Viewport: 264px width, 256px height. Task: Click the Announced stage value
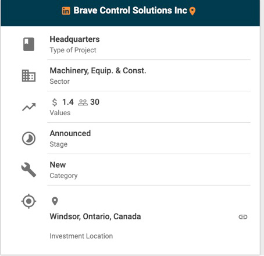click(x=70, y=133)
